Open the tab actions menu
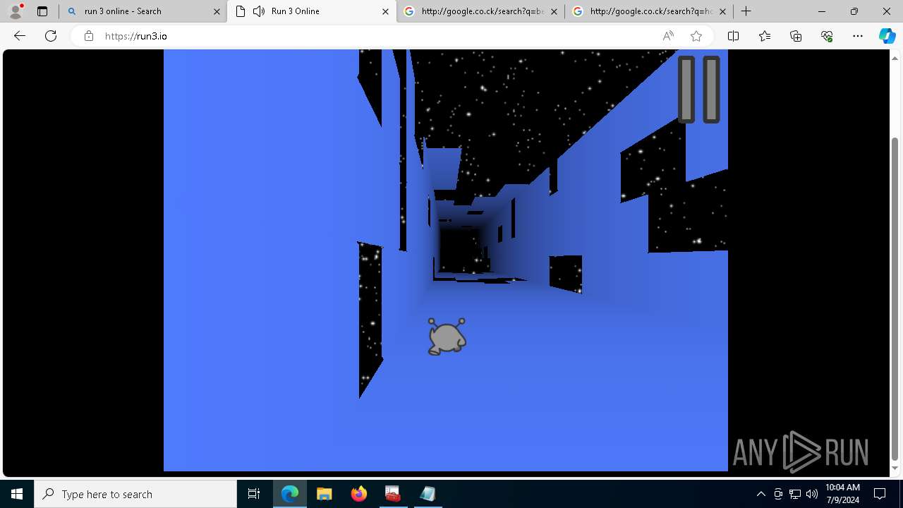The height and width of the screenshot is (508, 903). pos(42,11)
